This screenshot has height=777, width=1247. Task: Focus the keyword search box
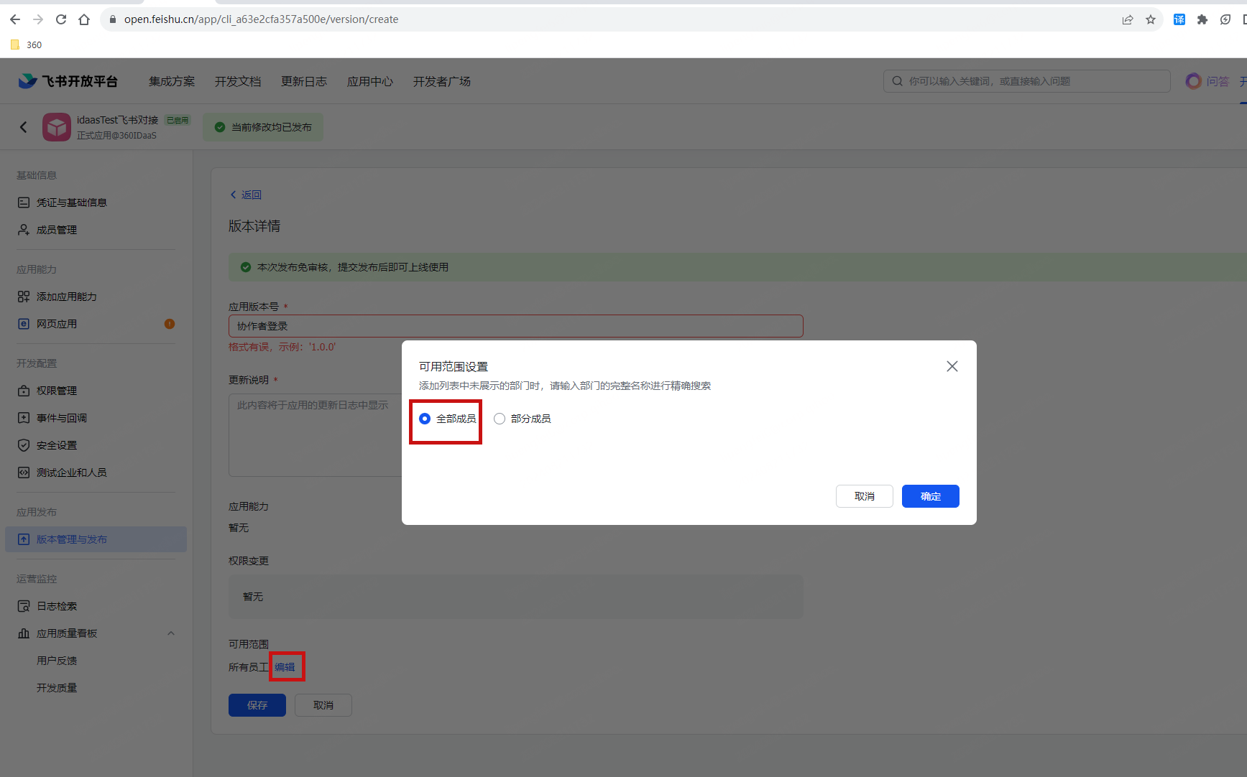[x=1026, y=81]
